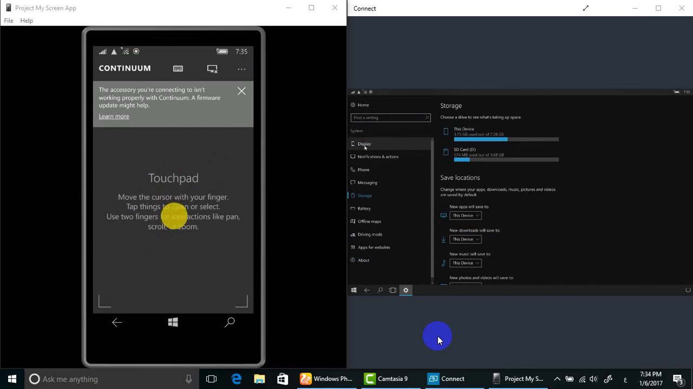Screen dimensions: 693x389
Task: Follow the Learn more link
Action: click(x=114, y=116)
